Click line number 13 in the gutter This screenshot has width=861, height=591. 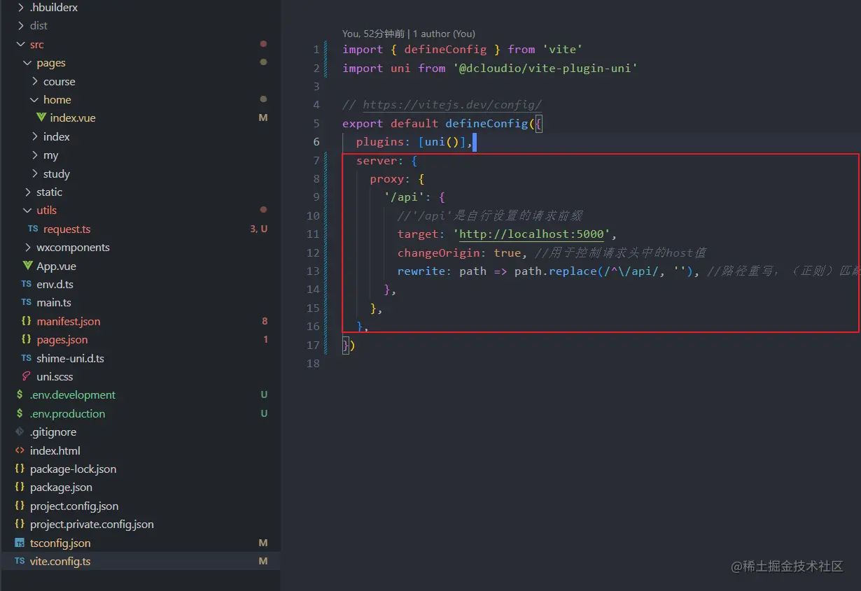coord(313,271)
